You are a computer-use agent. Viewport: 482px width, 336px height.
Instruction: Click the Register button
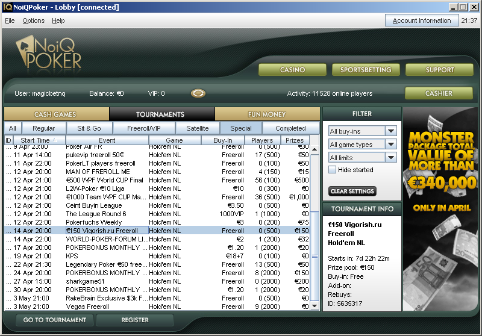pos(135,320)
